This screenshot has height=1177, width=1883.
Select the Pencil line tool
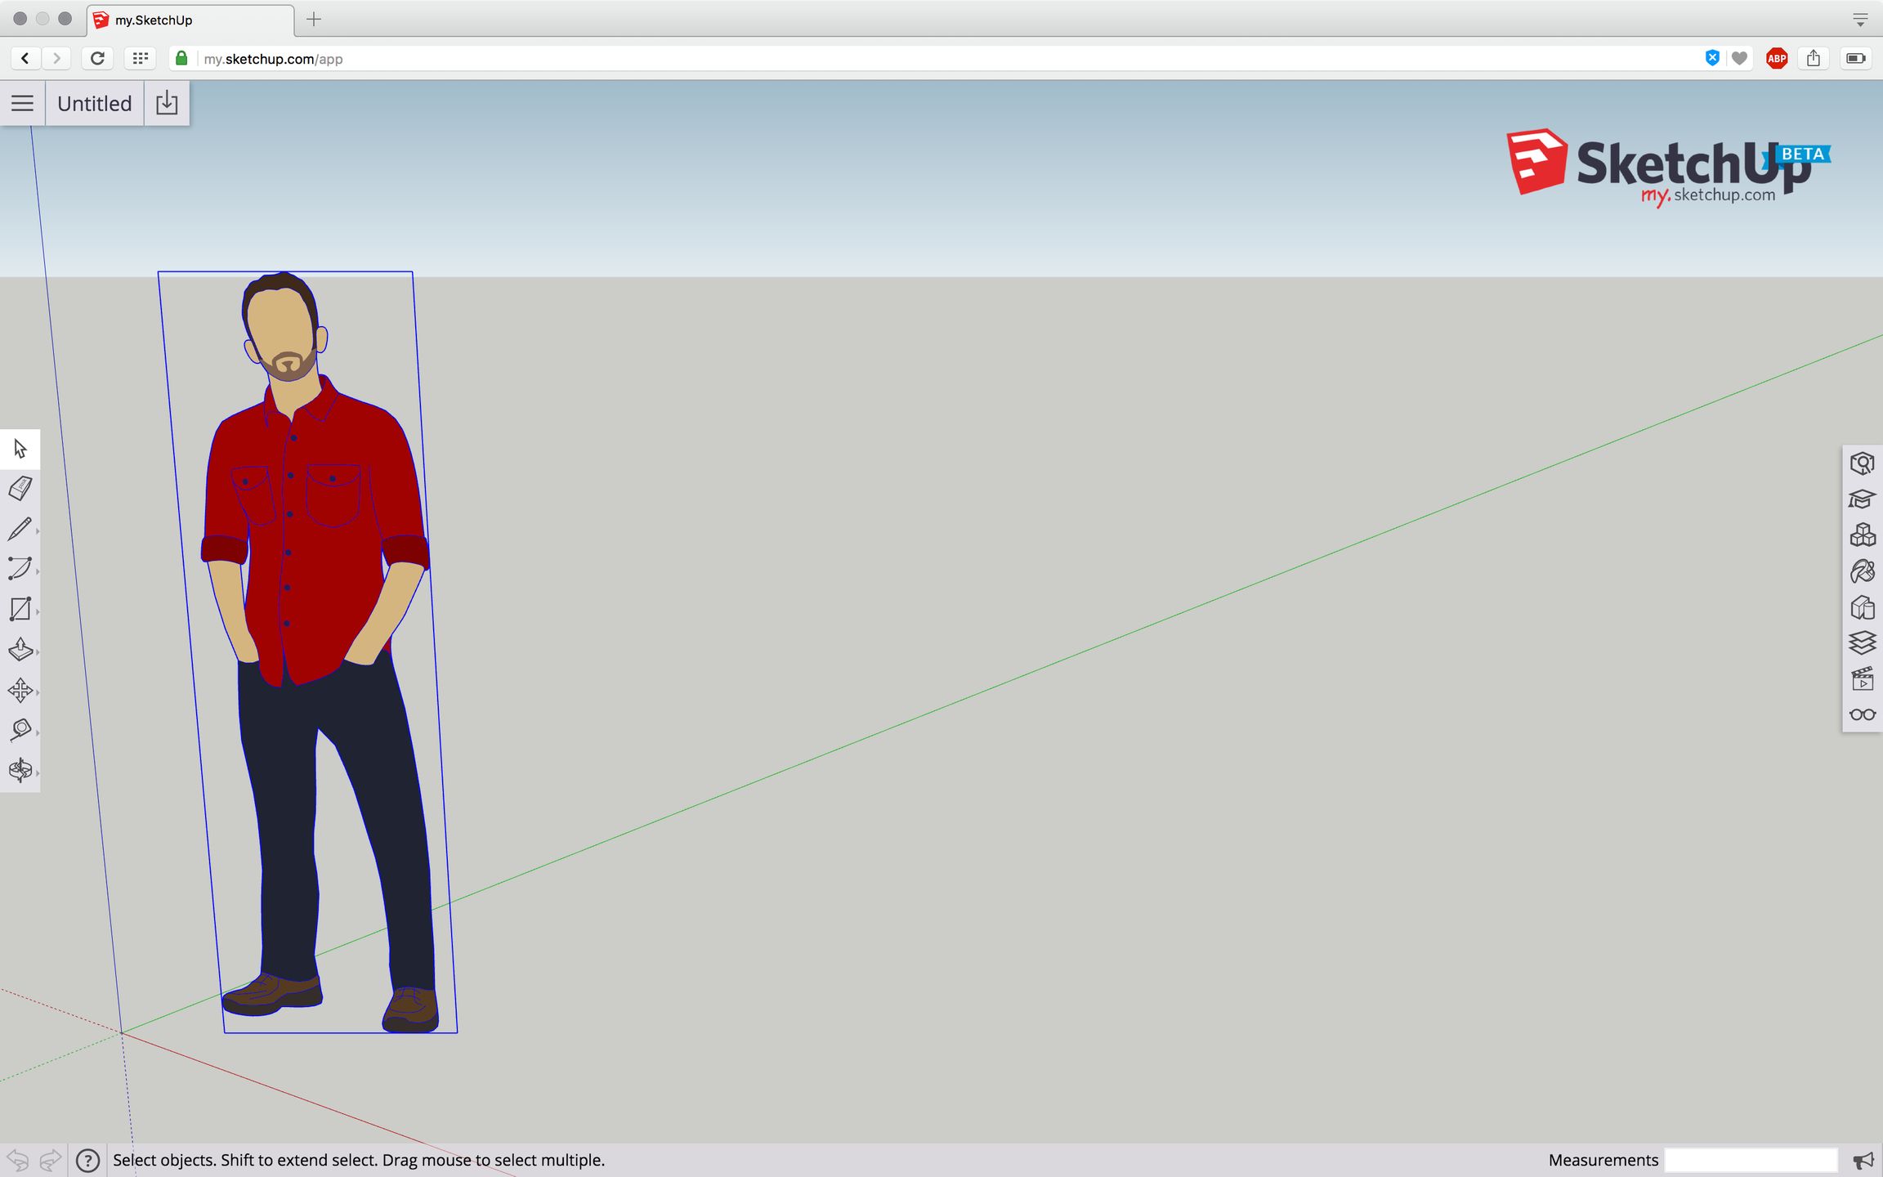(x=20, y=529)
